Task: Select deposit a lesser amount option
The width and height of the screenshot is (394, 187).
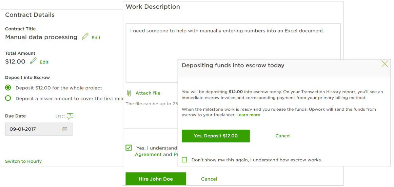Action: click(x=8, y=99)
